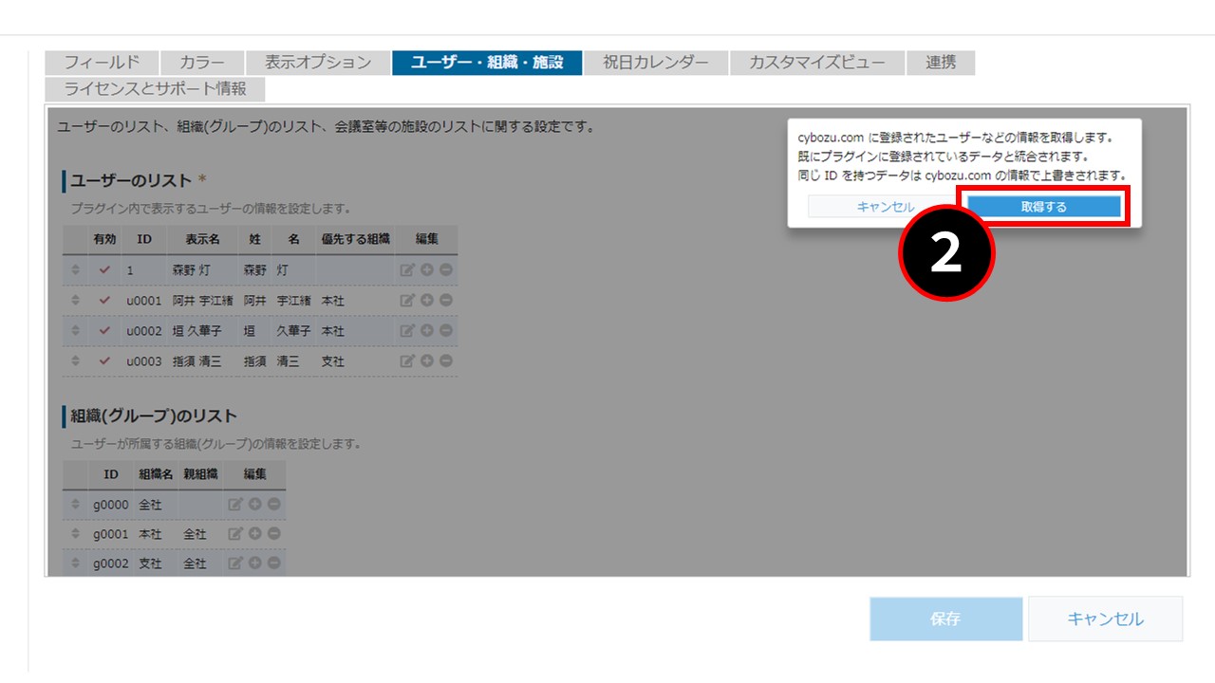The width and height of the screenshot is (1215, 683).
Task: Remove group g0002 from the list
Action: [273, 563]
